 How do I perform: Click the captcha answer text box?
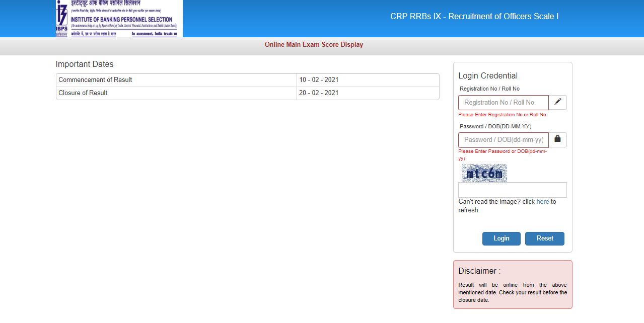[512, 190]
